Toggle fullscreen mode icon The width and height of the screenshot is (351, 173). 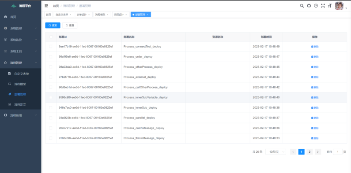[x=323, y=6]
